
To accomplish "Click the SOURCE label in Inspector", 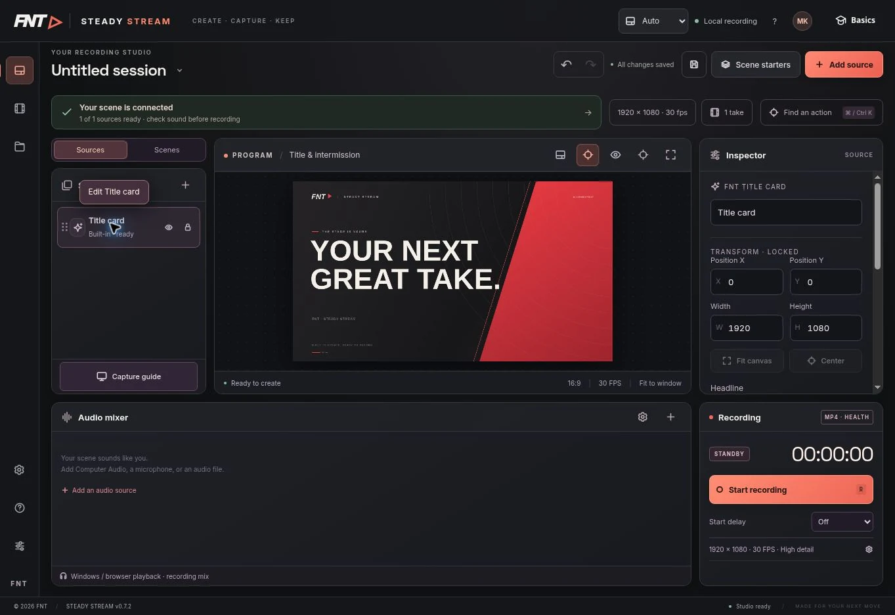I will click(x=859, y=155).
